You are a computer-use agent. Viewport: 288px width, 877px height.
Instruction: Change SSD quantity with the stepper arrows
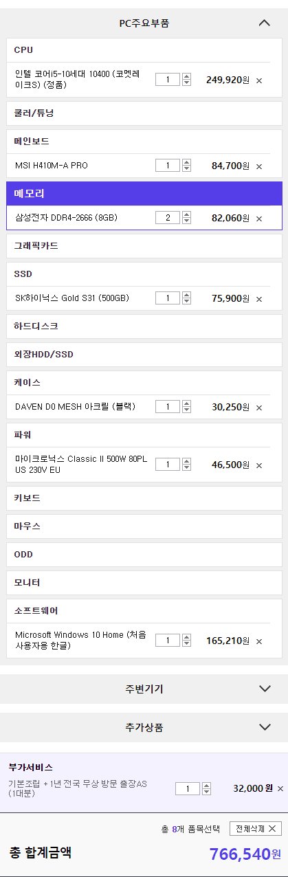click(186, 298)
